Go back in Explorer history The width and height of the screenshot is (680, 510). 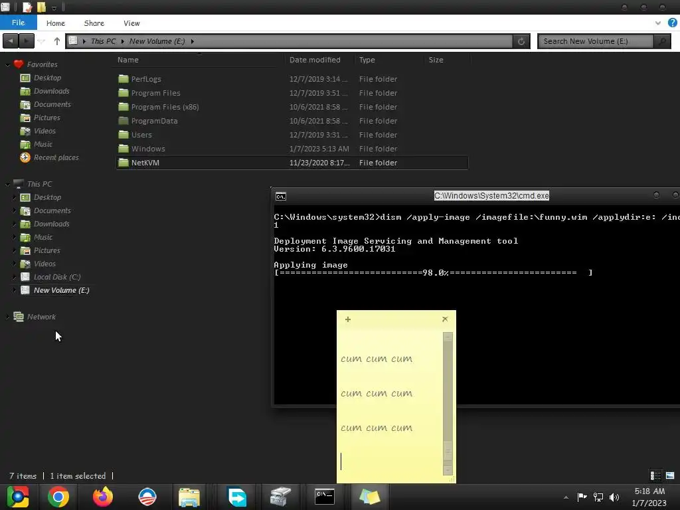[11, 41]
